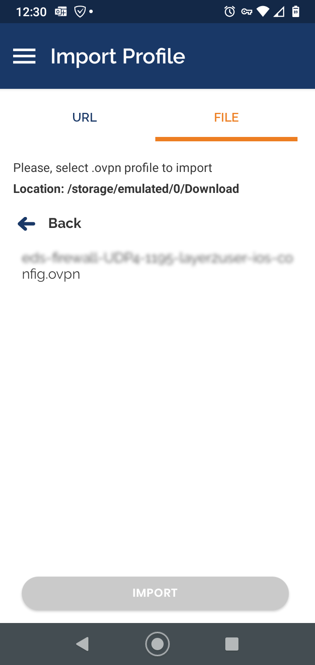Tap the Android back navigation triangle

tap(83, 644)
